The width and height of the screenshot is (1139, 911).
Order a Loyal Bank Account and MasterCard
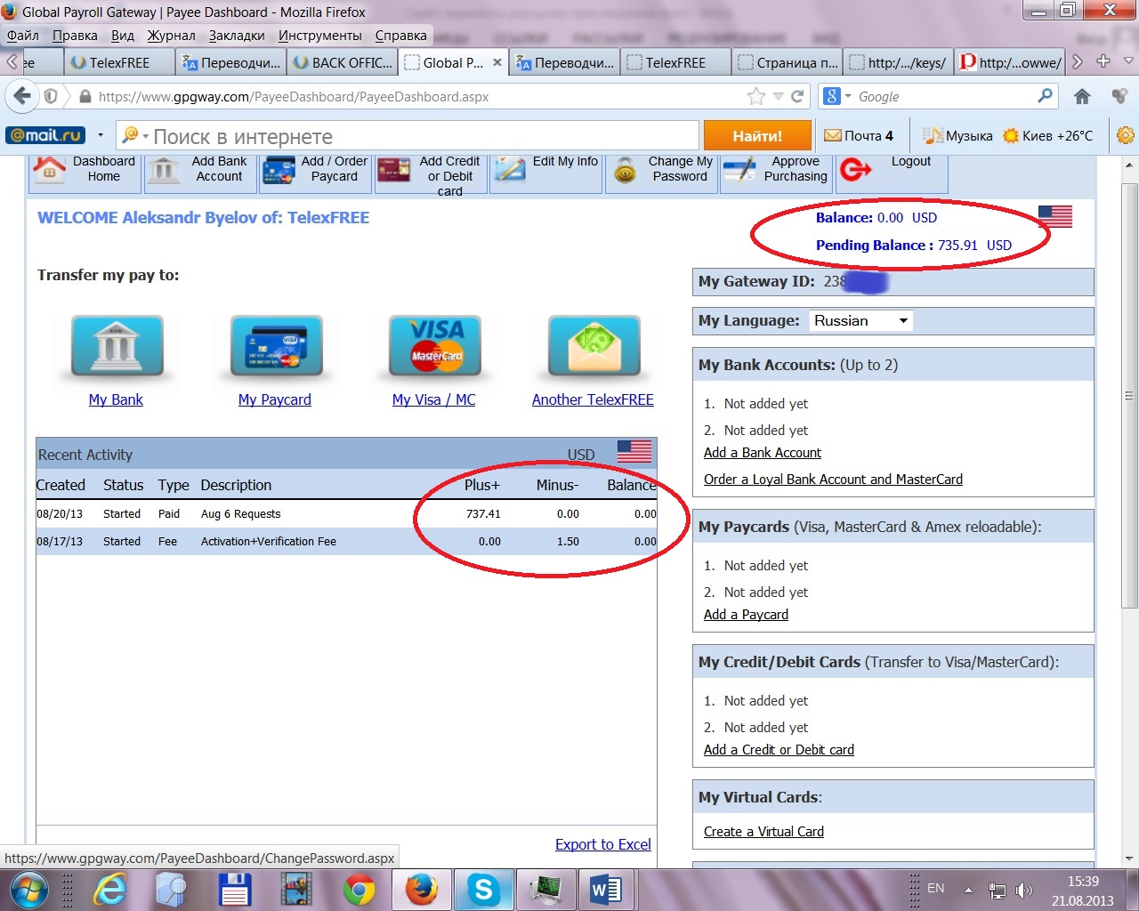(x=833, y=480)
